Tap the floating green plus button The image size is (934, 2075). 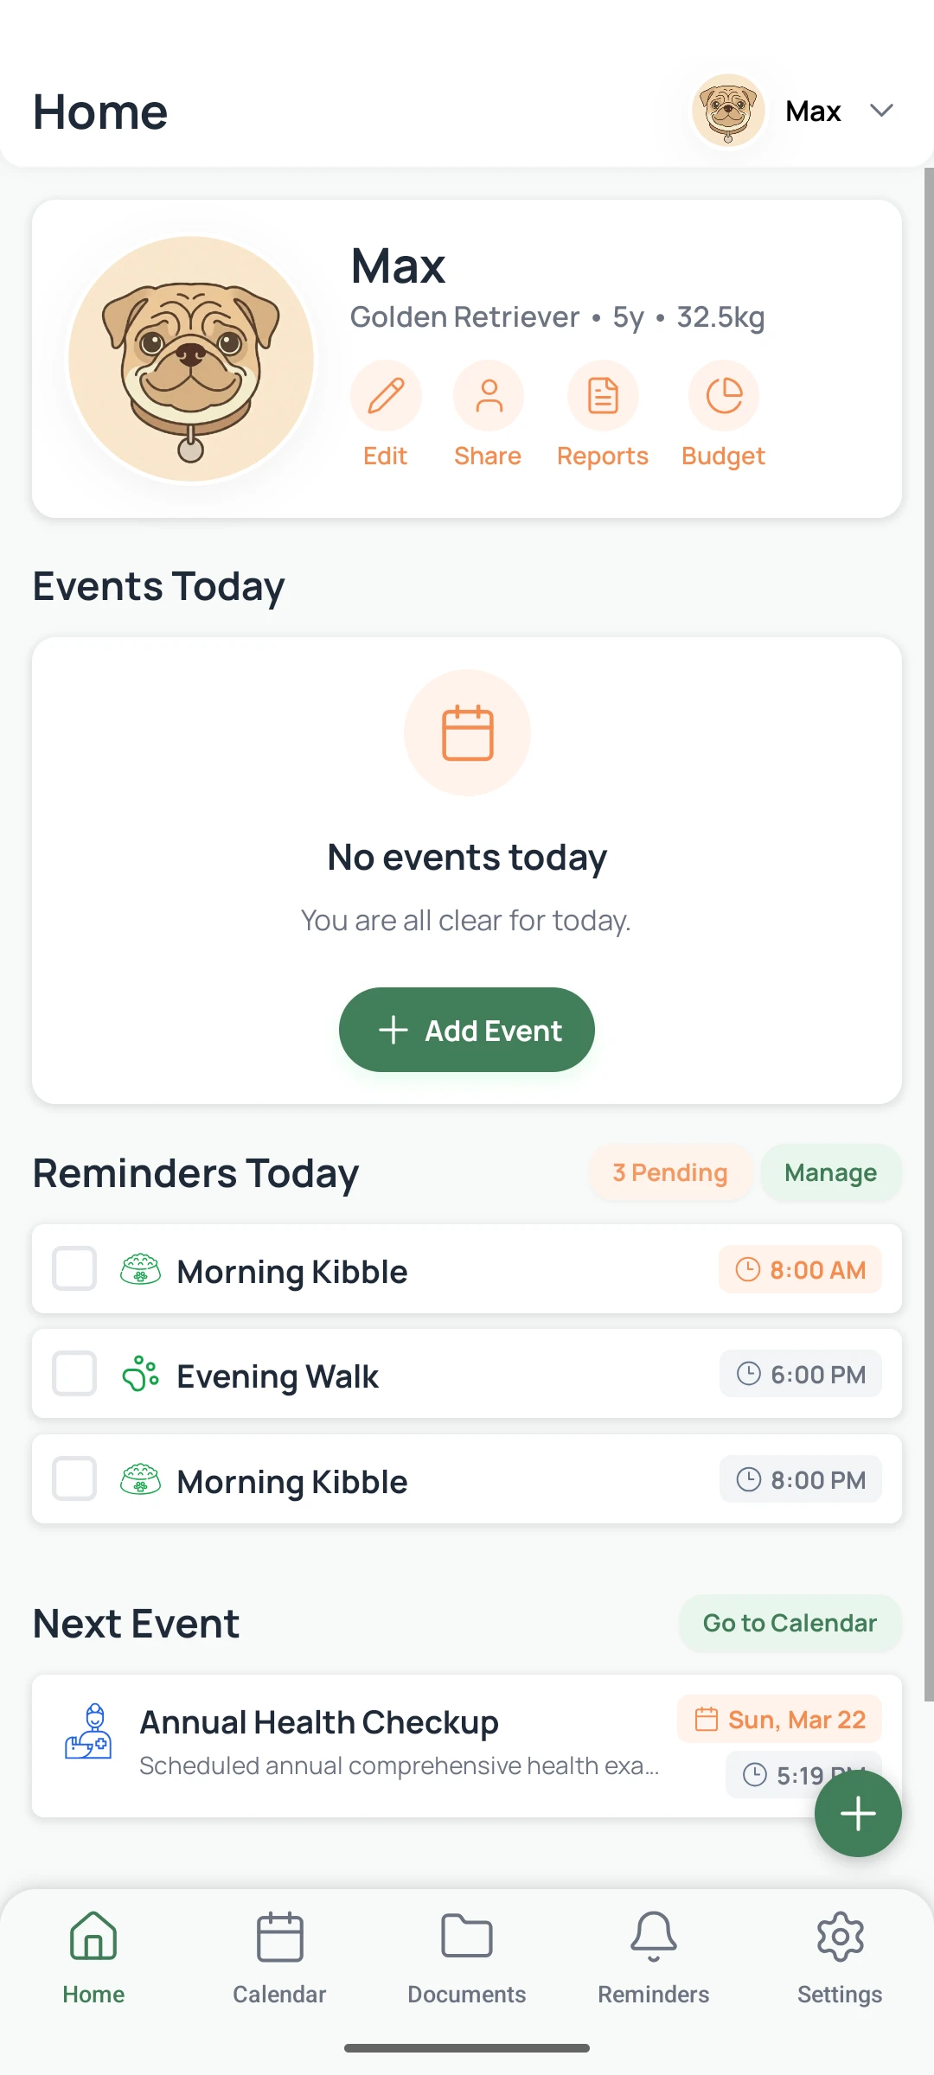point(858,1813)
